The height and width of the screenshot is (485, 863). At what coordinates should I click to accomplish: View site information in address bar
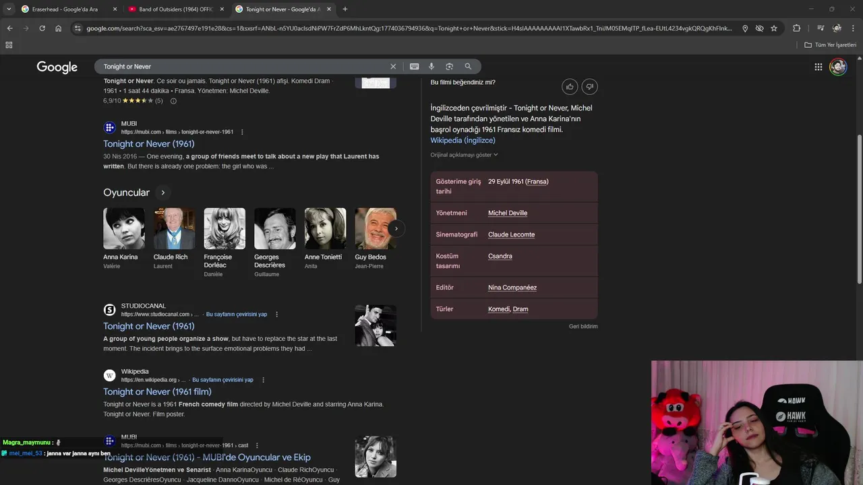78,28
